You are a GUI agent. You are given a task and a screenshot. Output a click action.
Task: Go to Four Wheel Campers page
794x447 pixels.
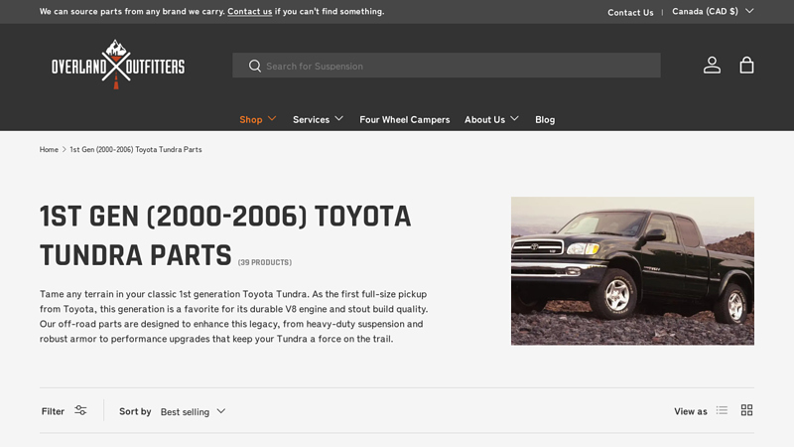click(x=405, y=119)
